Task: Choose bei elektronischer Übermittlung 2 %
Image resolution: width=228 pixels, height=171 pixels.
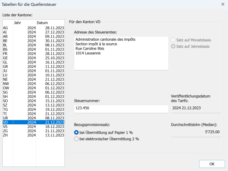Action: [x=106, y=139]
